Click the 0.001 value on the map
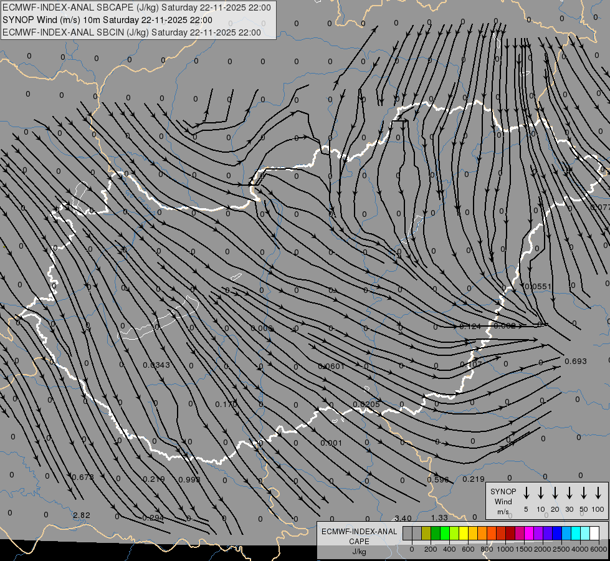This screenshot has width=610, height=561. click(331, 443)
